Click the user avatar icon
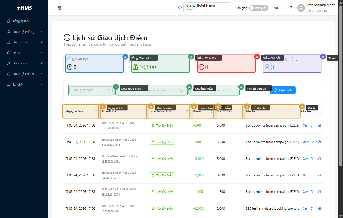 [301, 8]
